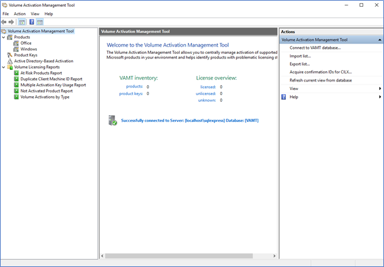The image size is (384, 267).
Task: Collapse the Products tree node
Action: point(4,37)
